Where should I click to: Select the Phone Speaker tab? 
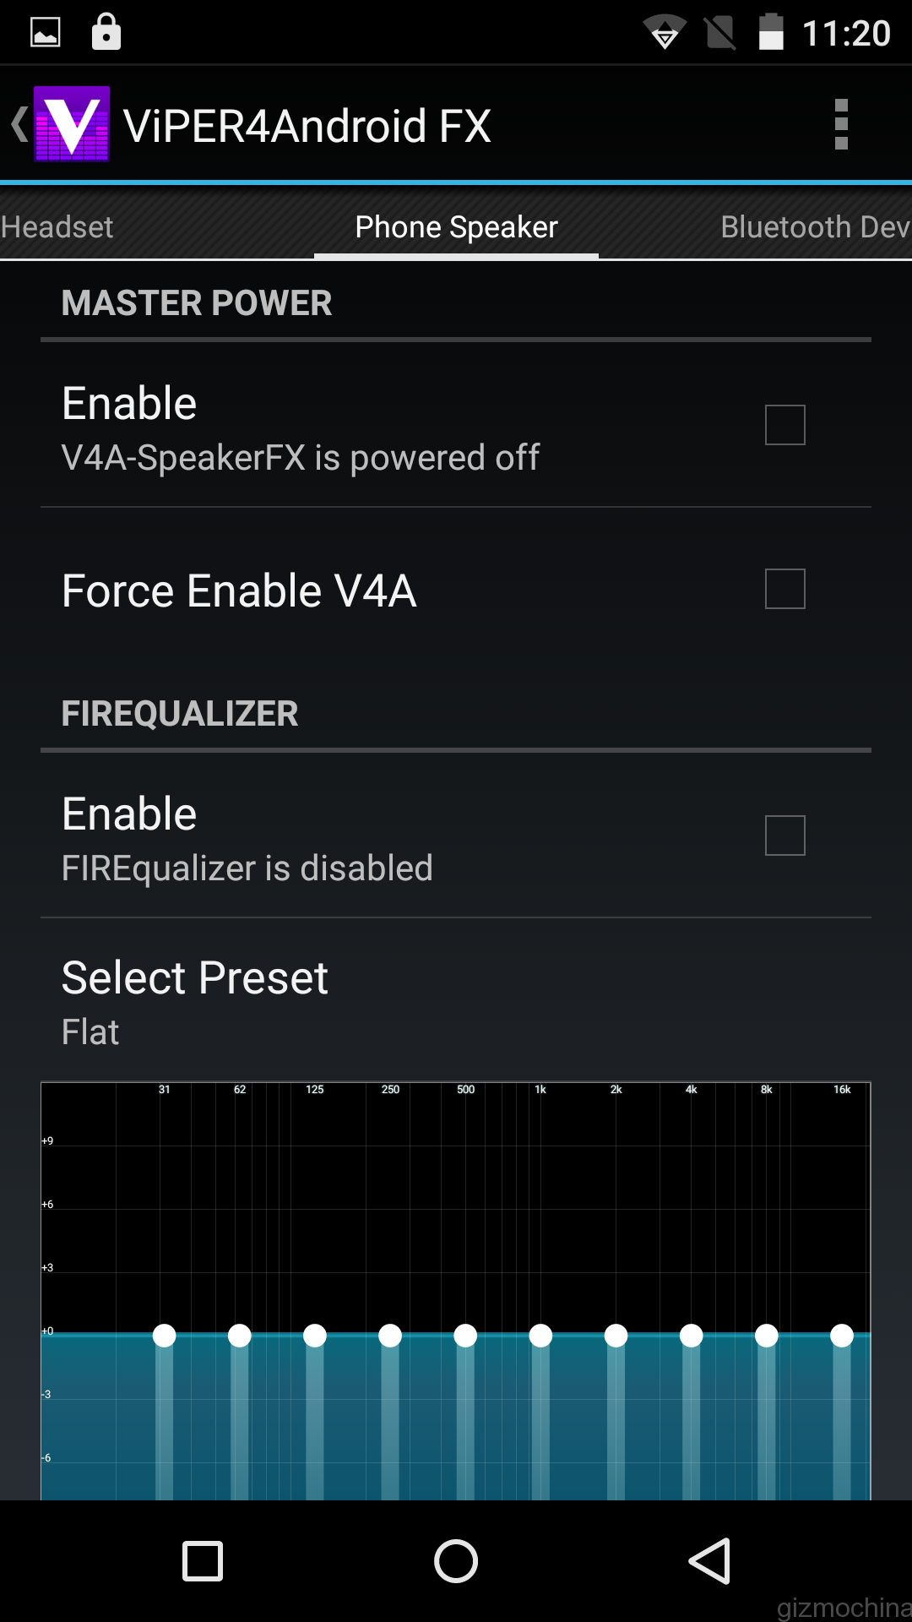[x=456, y=226]
